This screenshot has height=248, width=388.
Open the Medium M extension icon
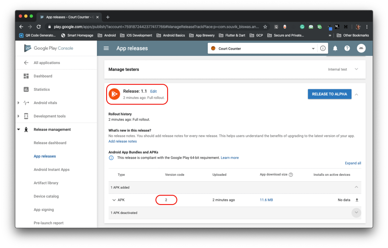pyautogui.click(x=346, y=27)
